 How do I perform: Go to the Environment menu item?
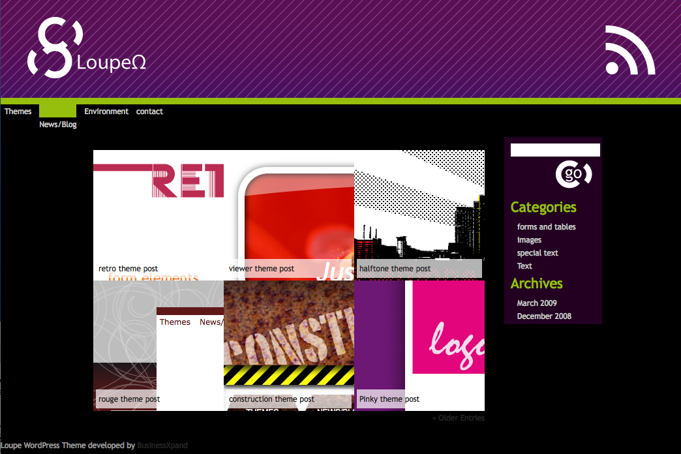point(106,112)
